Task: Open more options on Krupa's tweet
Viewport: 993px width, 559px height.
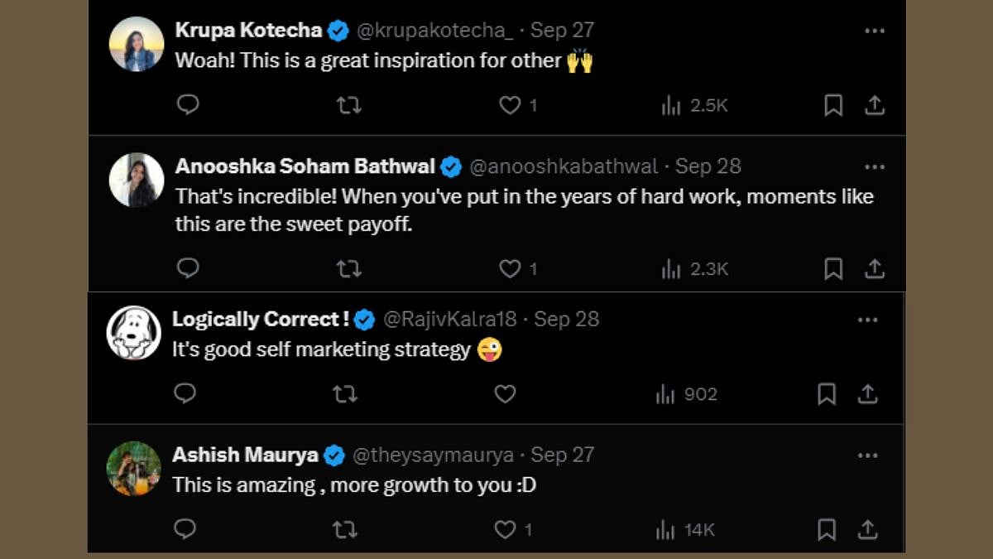Action: 875,31
